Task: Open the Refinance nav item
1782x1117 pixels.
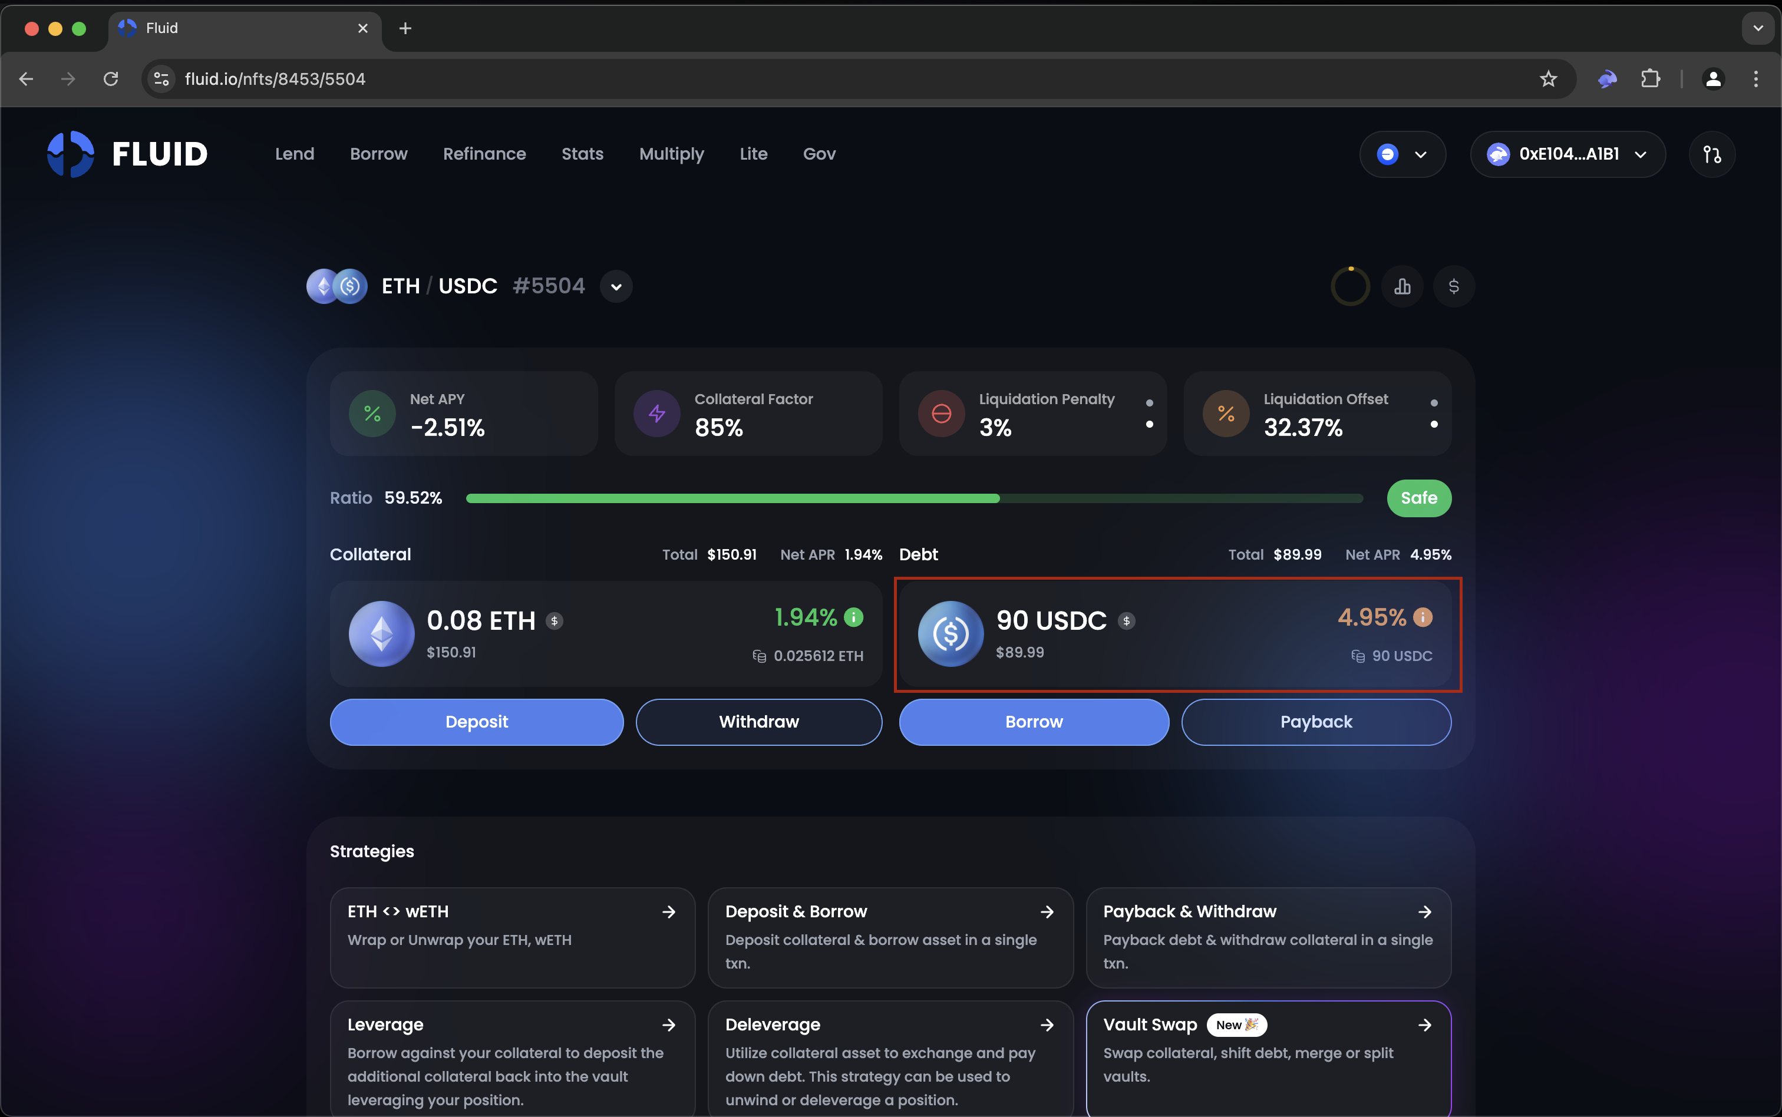Action: [484, 154]
